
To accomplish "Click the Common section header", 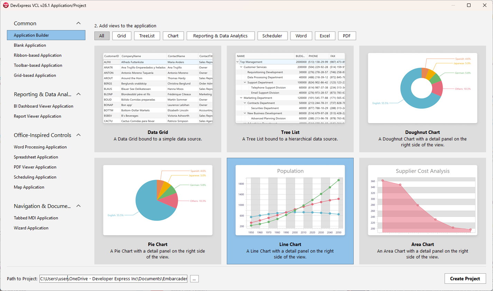I will click(25, 24).
